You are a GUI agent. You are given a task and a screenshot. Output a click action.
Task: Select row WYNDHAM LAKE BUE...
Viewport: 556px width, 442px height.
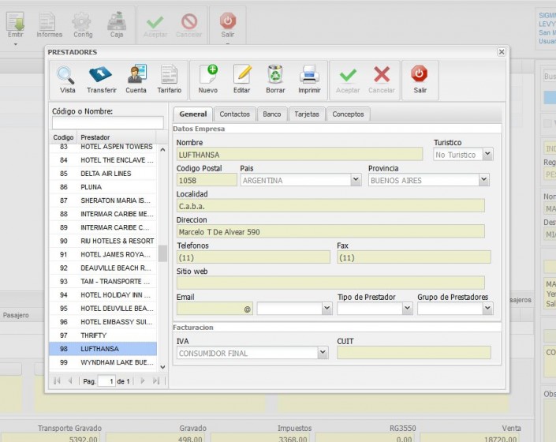(x=103, y=362)
